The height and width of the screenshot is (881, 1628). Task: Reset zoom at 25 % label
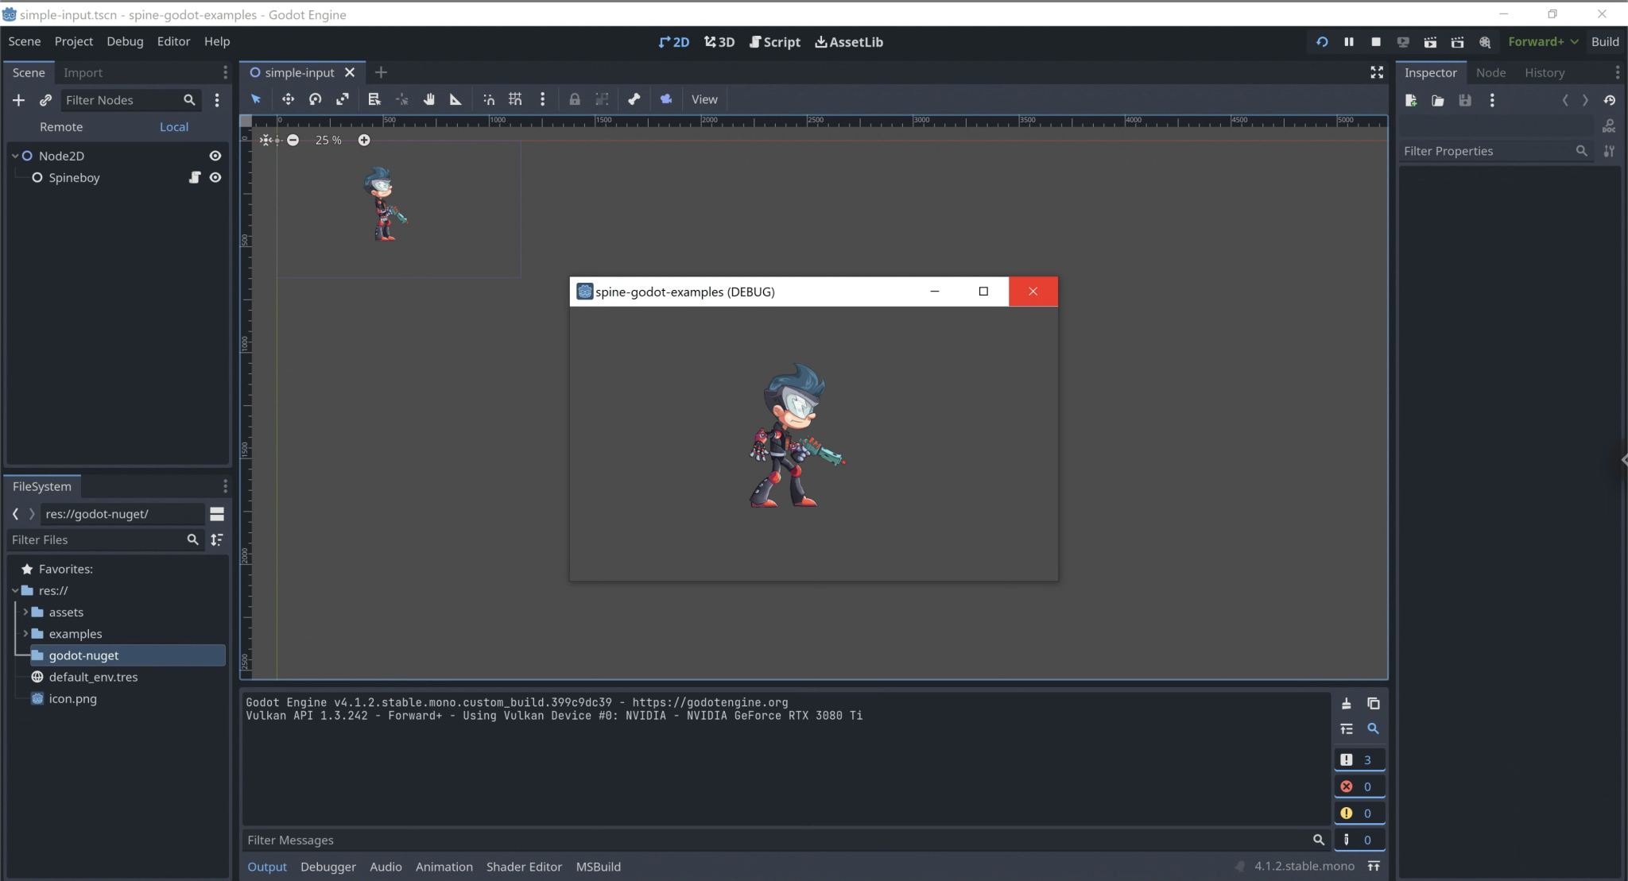point(328,140)
